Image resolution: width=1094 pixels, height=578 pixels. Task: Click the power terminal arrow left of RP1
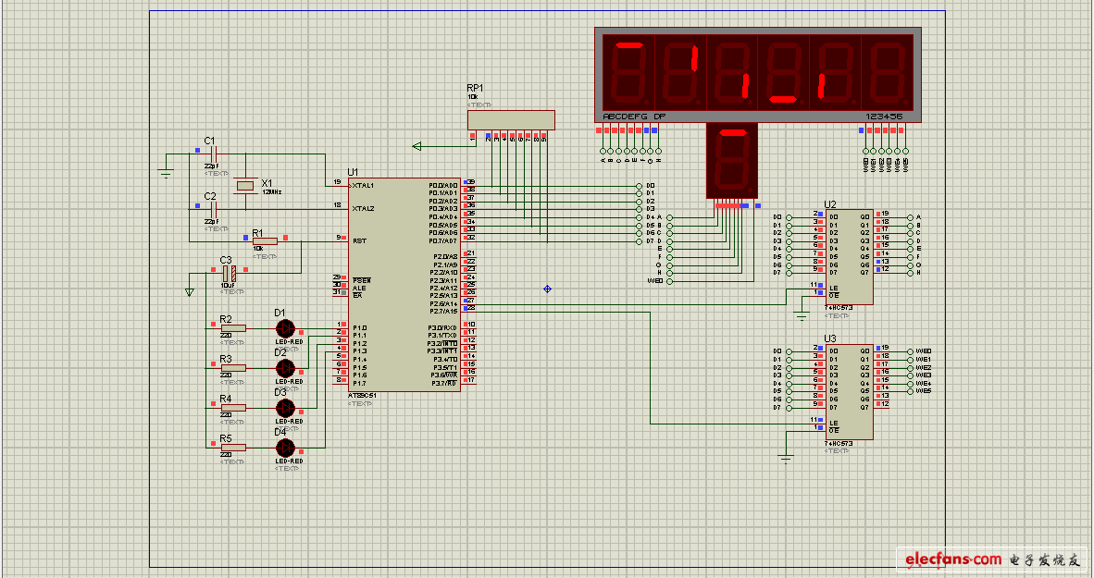(x=417, y=146)
